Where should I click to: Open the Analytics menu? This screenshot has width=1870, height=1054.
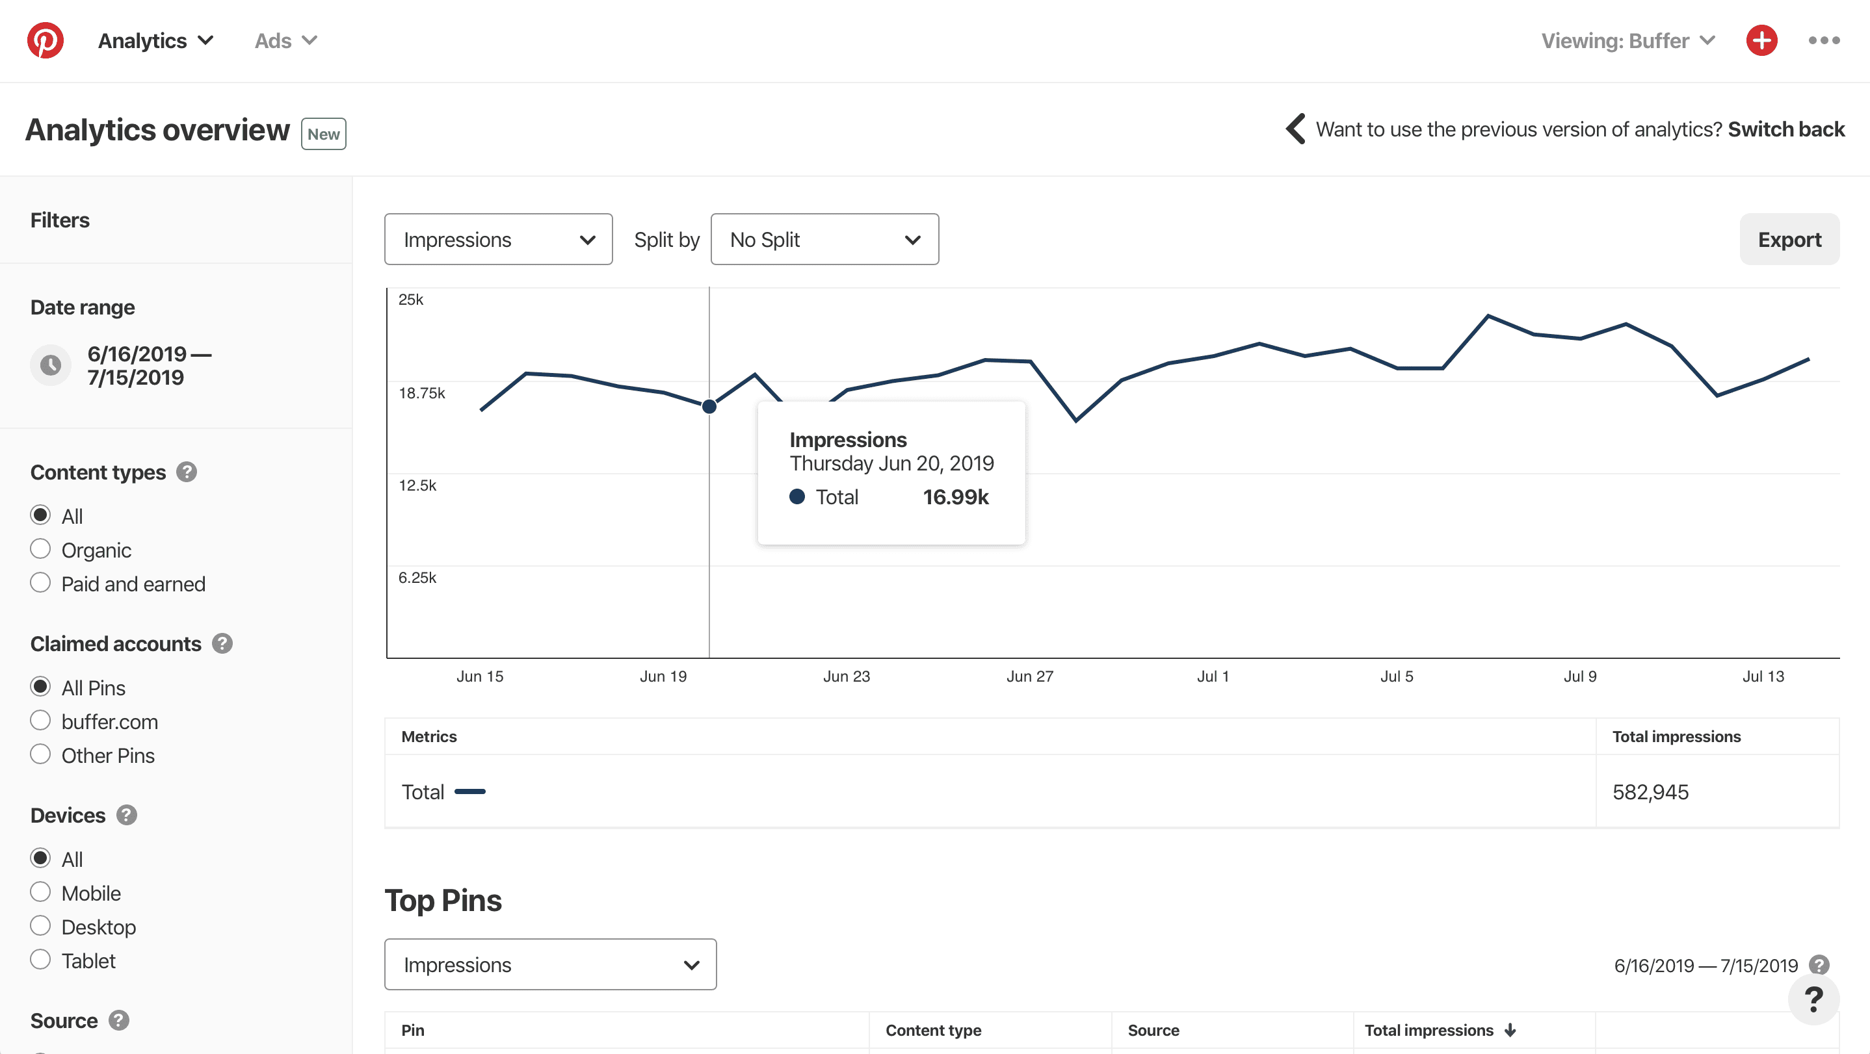[x=155, y=41]
